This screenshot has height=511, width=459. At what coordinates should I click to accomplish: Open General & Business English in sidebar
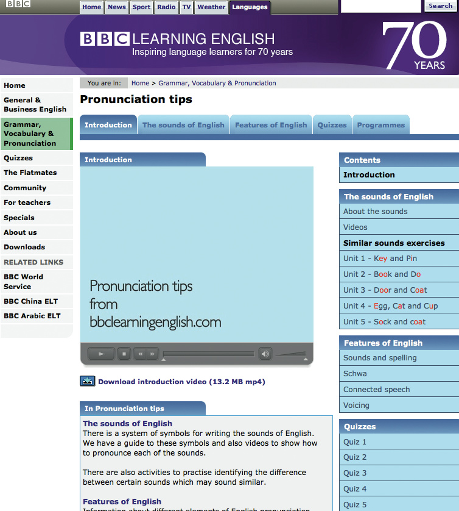[37, 105]
